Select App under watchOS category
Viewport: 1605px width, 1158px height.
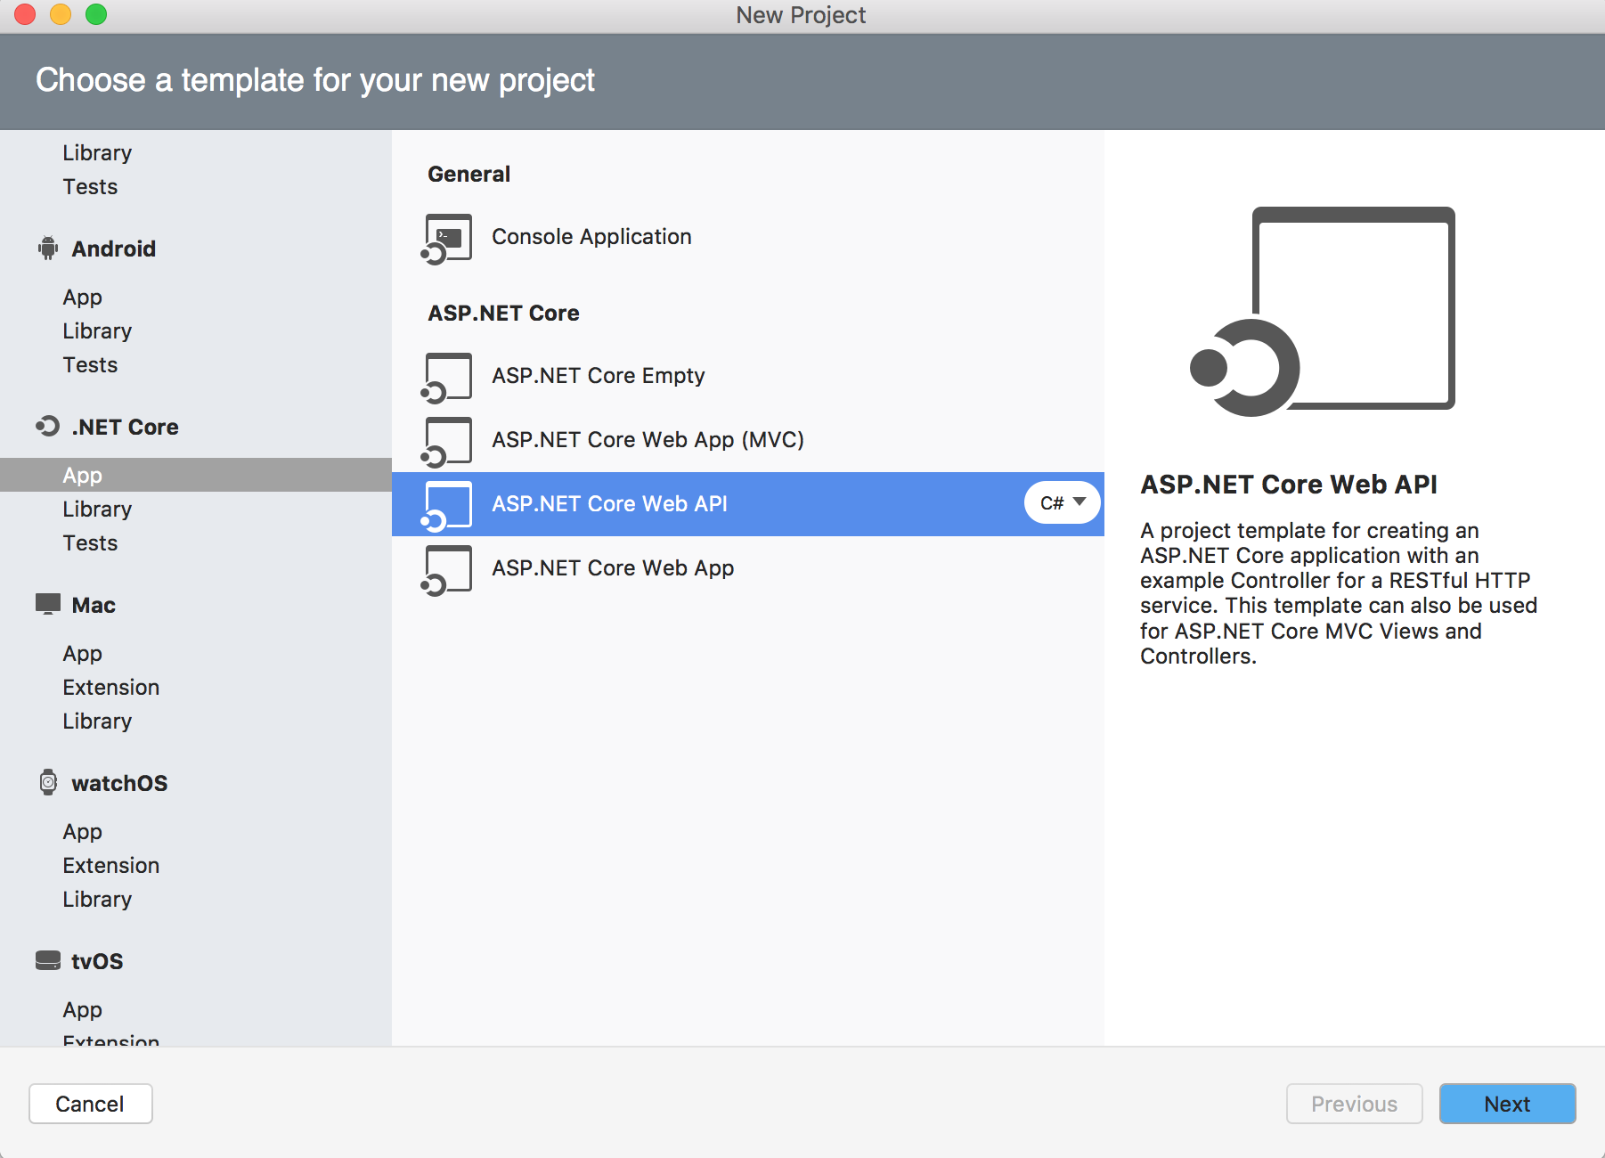click(x=83, y=832)
